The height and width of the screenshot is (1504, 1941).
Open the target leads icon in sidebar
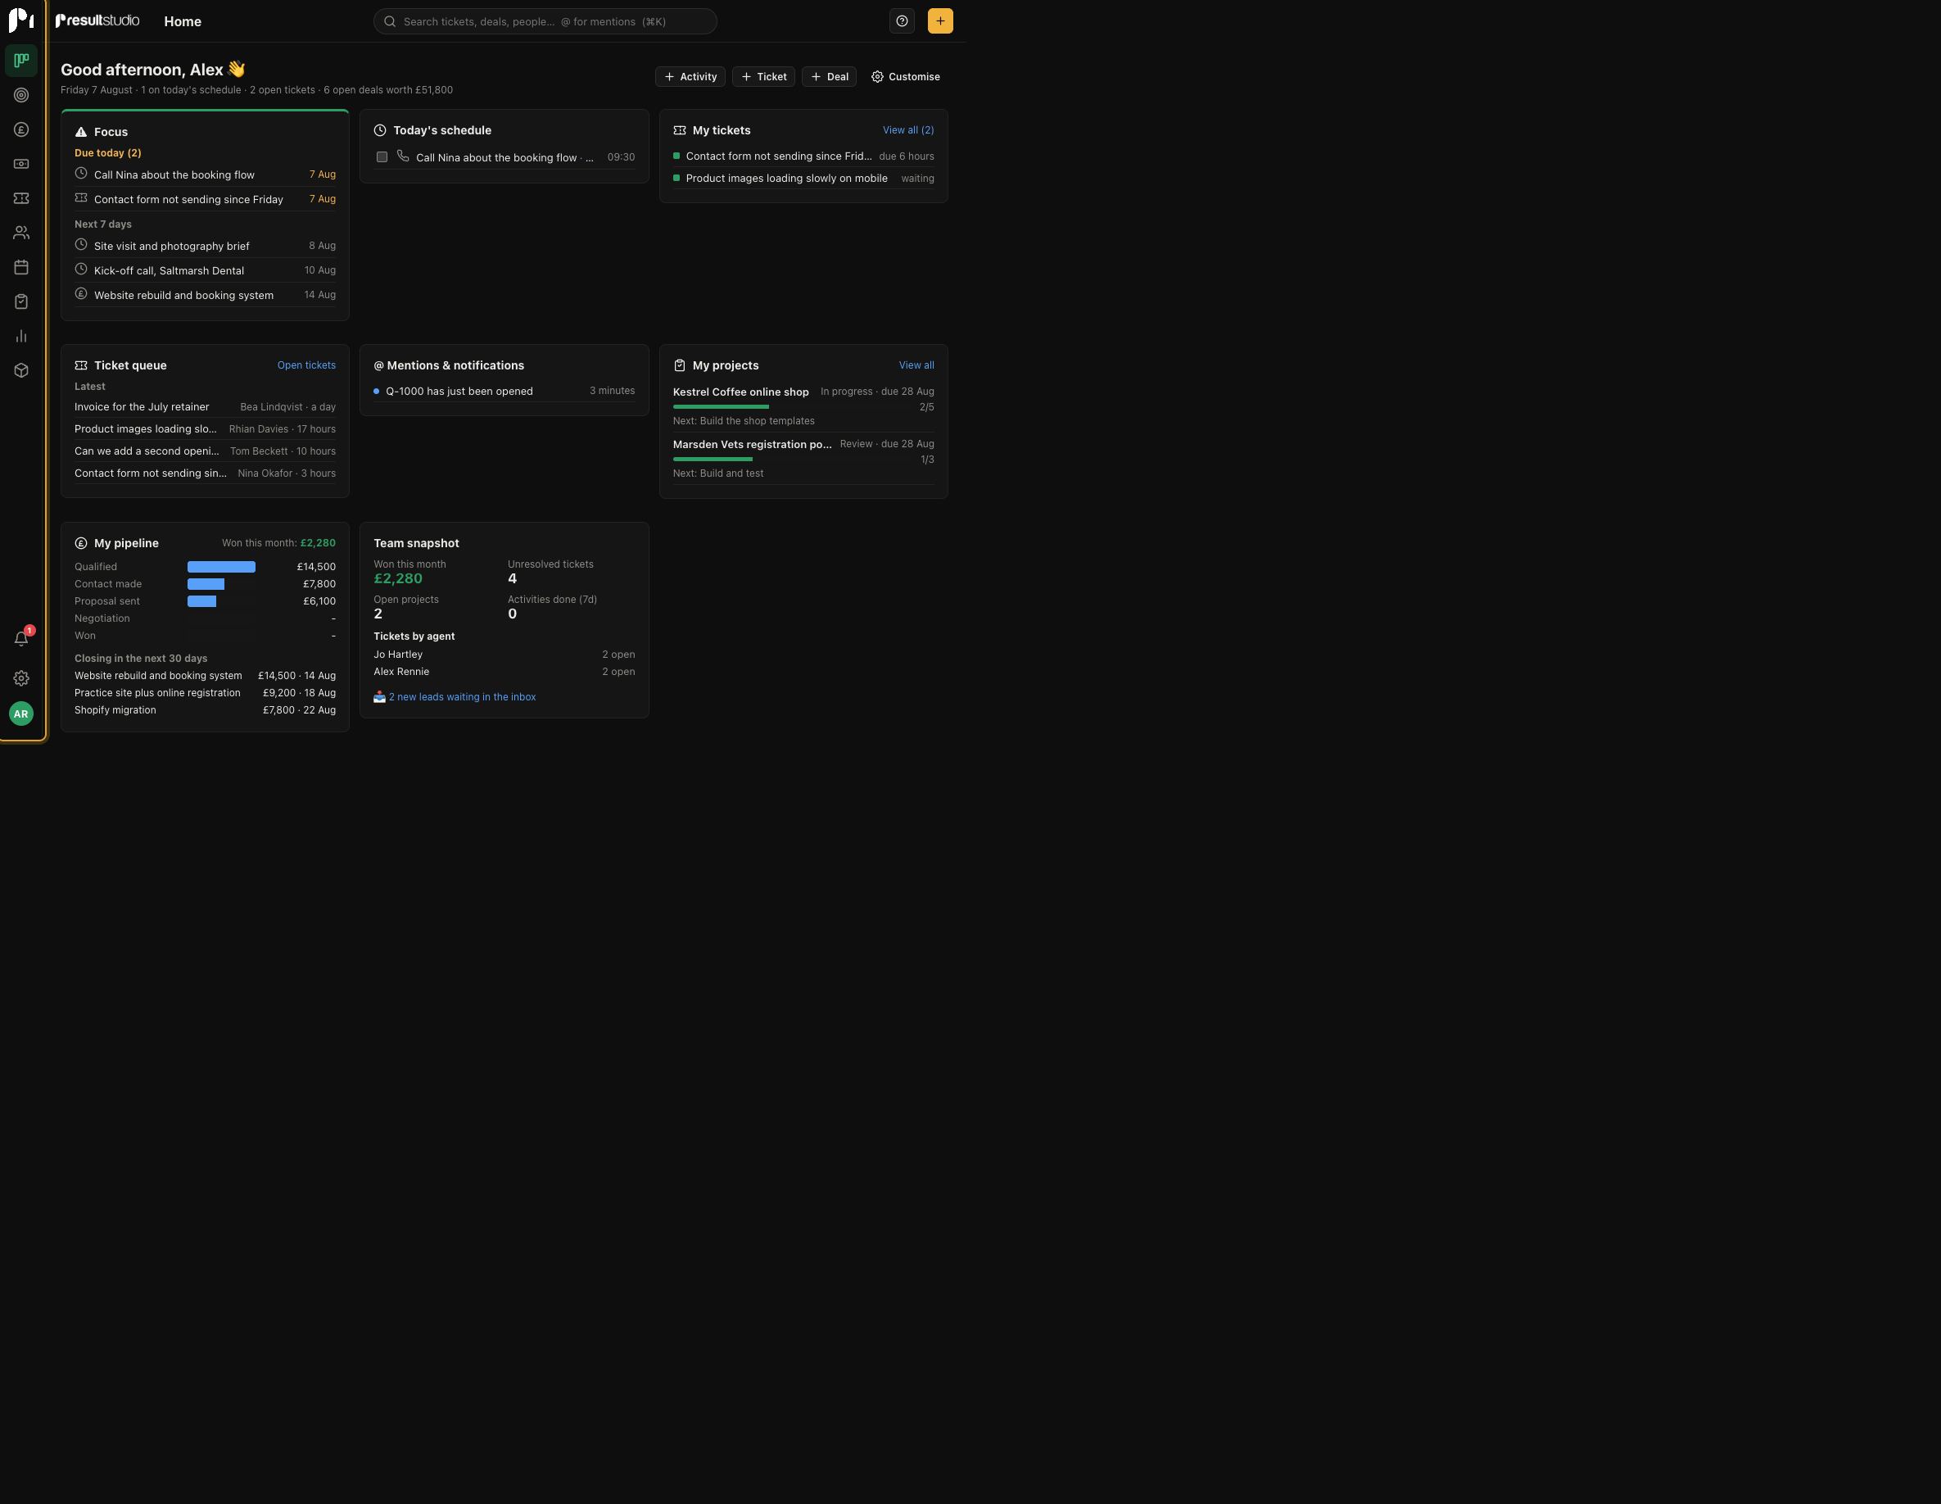coord(21,95)
